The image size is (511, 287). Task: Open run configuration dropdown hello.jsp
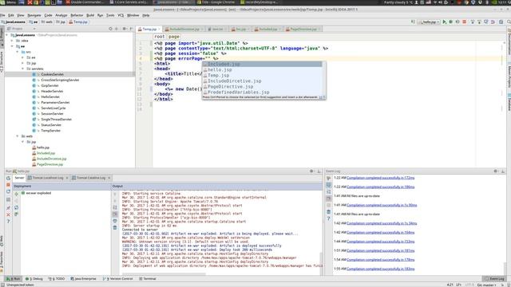tap(429, 22)
